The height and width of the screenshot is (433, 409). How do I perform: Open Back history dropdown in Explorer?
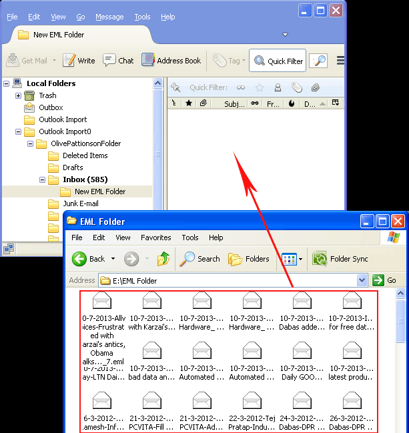pyautogui.click(x=113, y=259)
